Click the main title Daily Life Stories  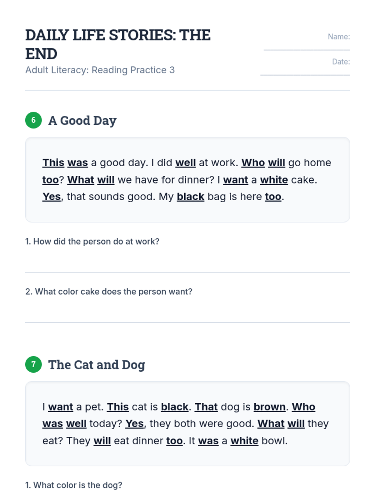click(x=118, y=44)
